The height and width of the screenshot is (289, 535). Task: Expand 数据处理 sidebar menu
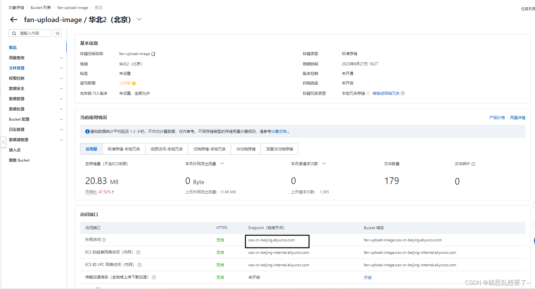pos(36,109)
